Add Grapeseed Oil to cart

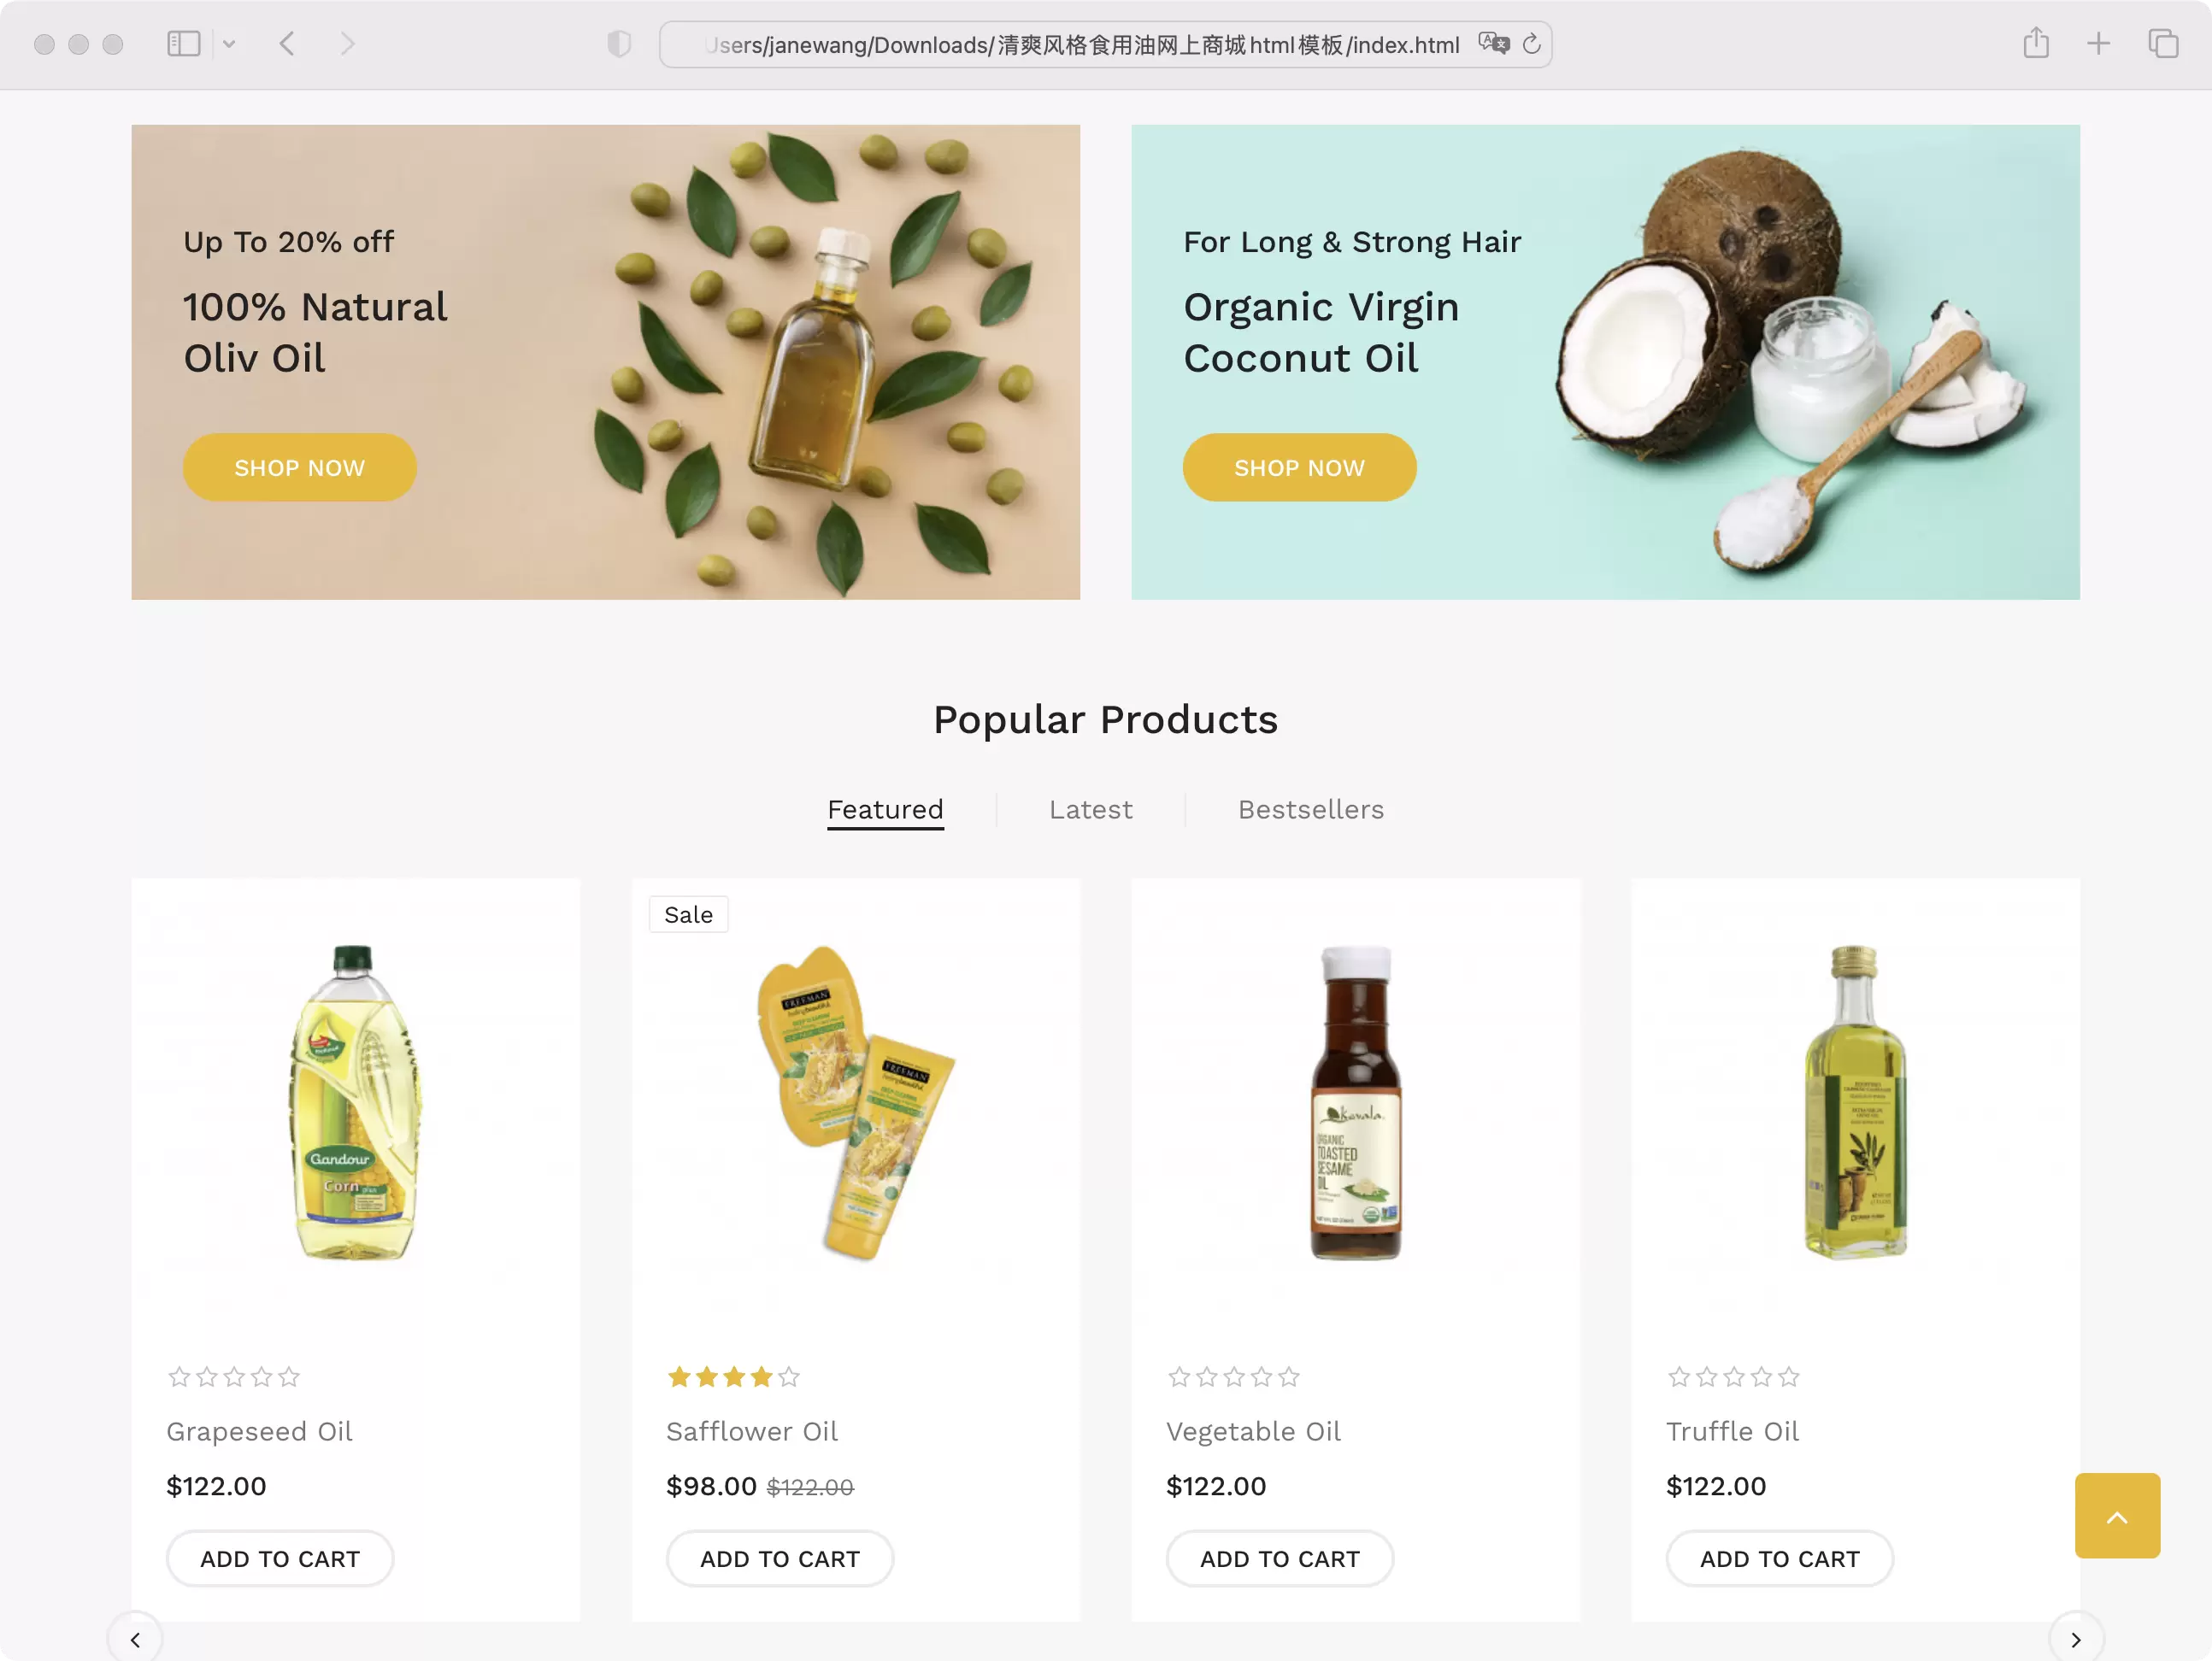(280, 1558)
